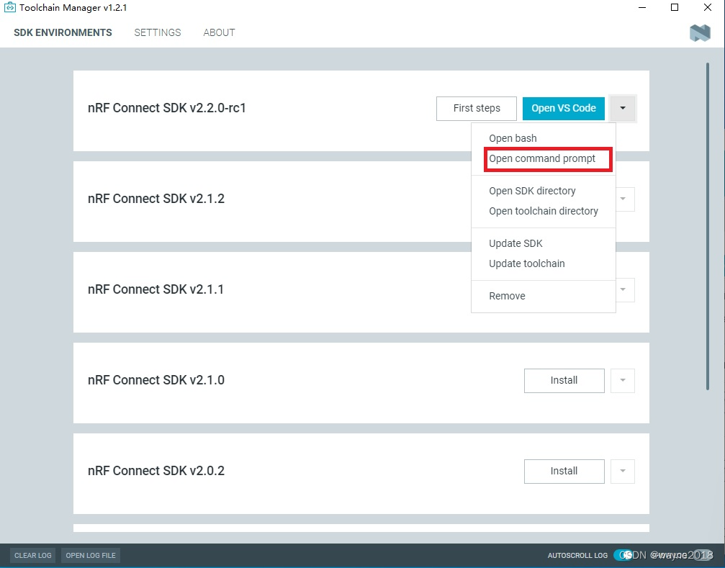Open the SETTINGS tab
The width and height of the screenshot is (725, 568).
click(158, 32)
